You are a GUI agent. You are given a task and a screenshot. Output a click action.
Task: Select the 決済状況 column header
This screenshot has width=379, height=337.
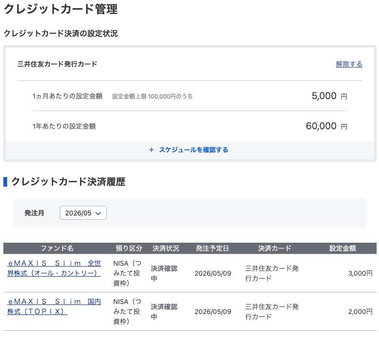coord(166,248)
